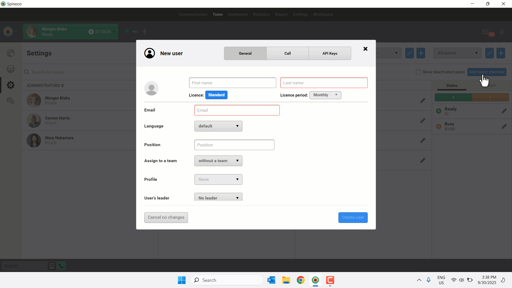The image size is (512, 288).
Task: Open the task list icon with 68 badge
Action: pos(486,33)
